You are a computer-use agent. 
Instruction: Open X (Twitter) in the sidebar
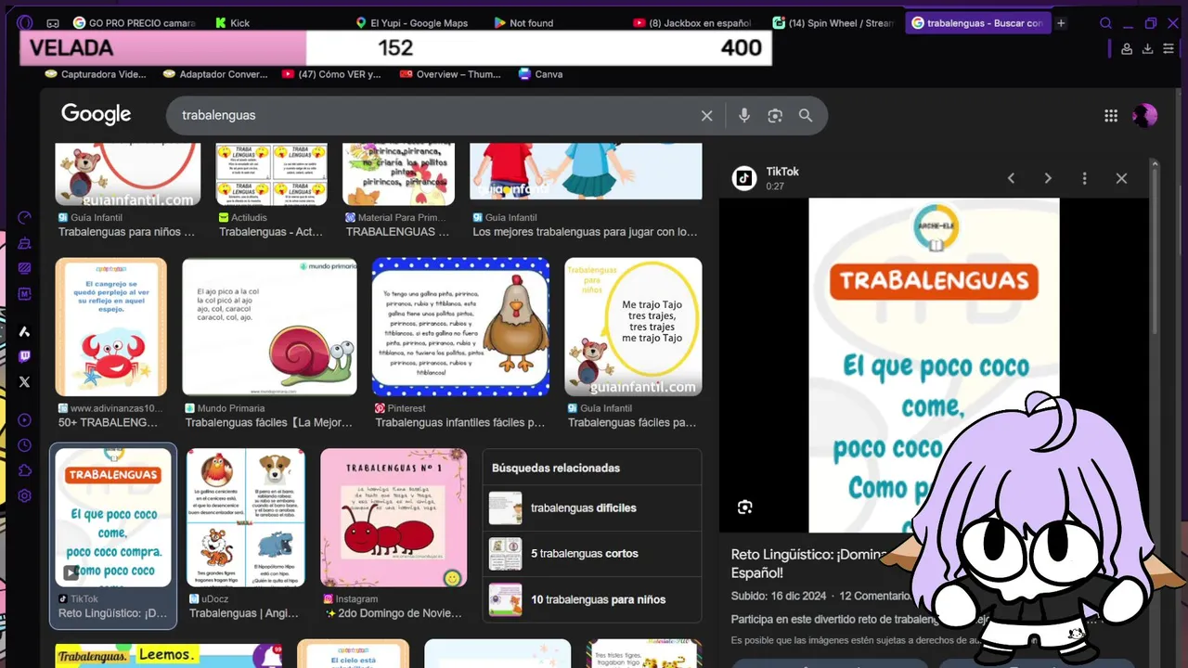pyautogui.click(x=25, y=381)
